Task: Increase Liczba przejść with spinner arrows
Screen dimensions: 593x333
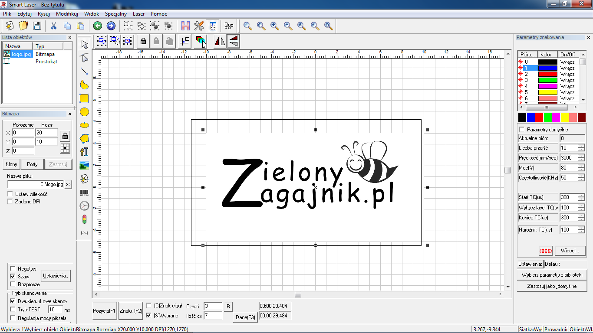Action: (581, 148)
